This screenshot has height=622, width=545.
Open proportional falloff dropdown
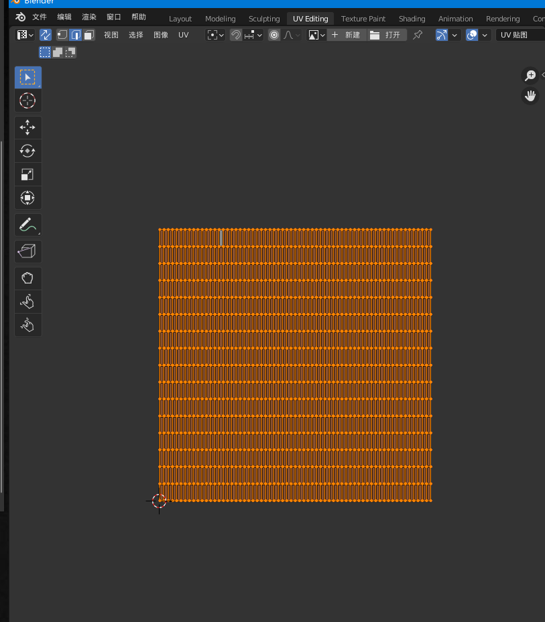pos(292,35)
